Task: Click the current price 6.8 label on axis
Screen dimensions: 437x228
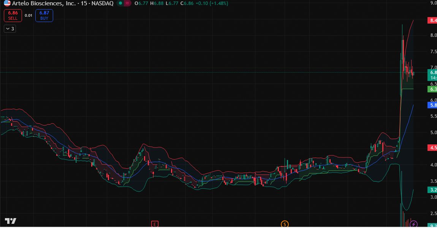Action: [x=432, y=73]
